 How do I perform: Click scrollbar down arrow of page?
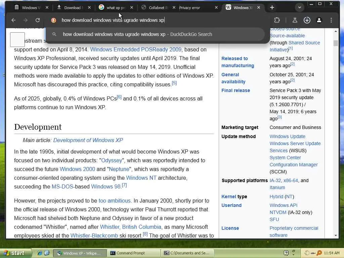[x=336, y=235]
